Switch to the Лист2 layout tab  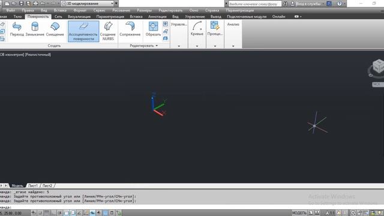pyautogui.click(x=47, y=185)
